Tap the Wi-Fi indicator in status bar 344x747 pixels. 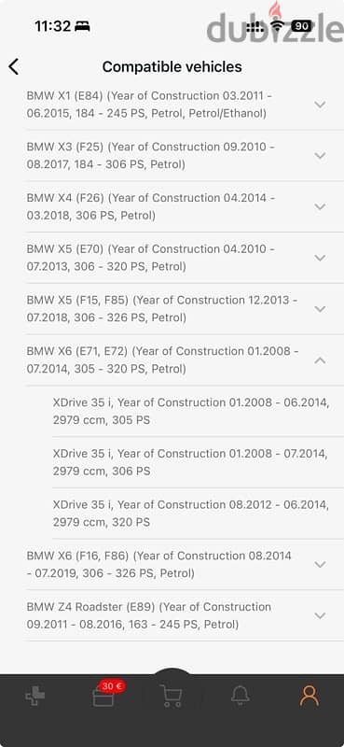pyautogui.click(x=278, y=26)
